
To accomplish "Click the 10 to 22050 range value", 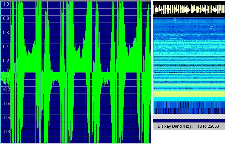I will point(208,126).
